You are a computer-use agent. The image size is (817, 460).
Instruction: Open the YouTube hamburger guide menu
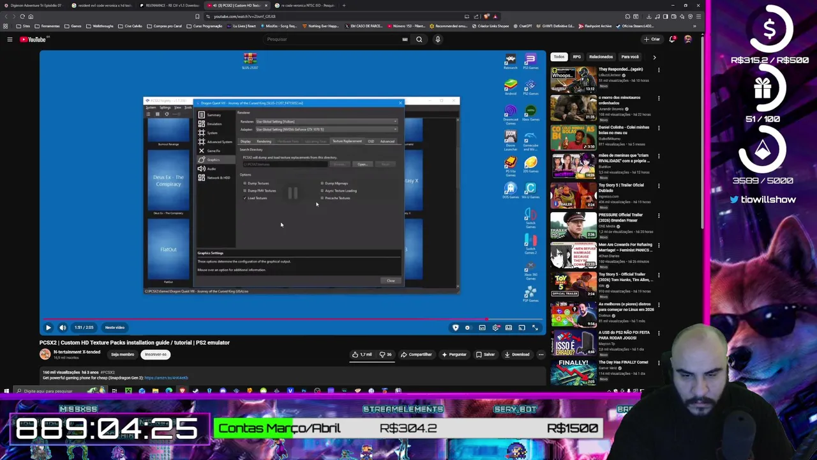coord(10,40)
